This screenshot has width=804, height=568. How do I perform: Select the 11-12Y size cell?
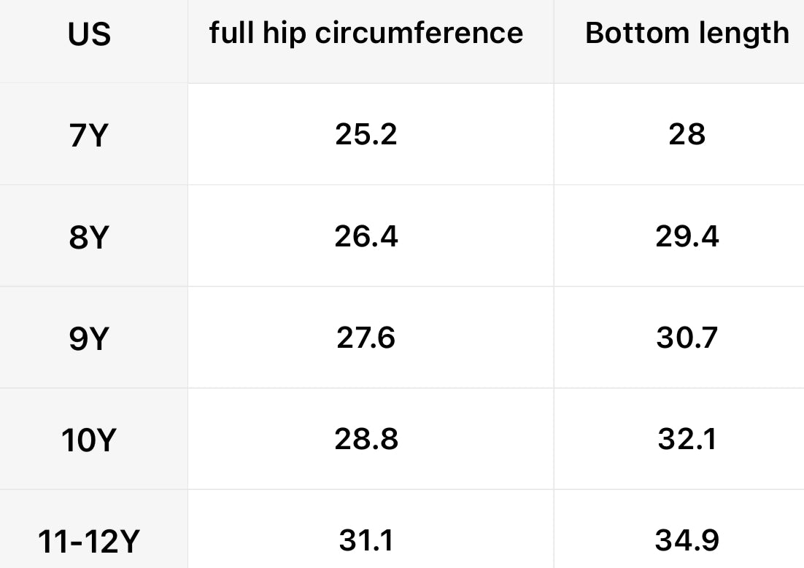[88, 542]
